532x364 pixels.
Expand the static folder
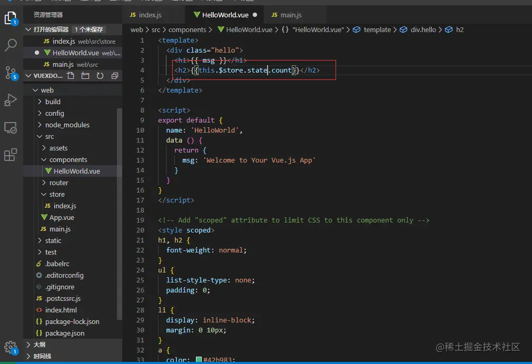tap(40, 240)
